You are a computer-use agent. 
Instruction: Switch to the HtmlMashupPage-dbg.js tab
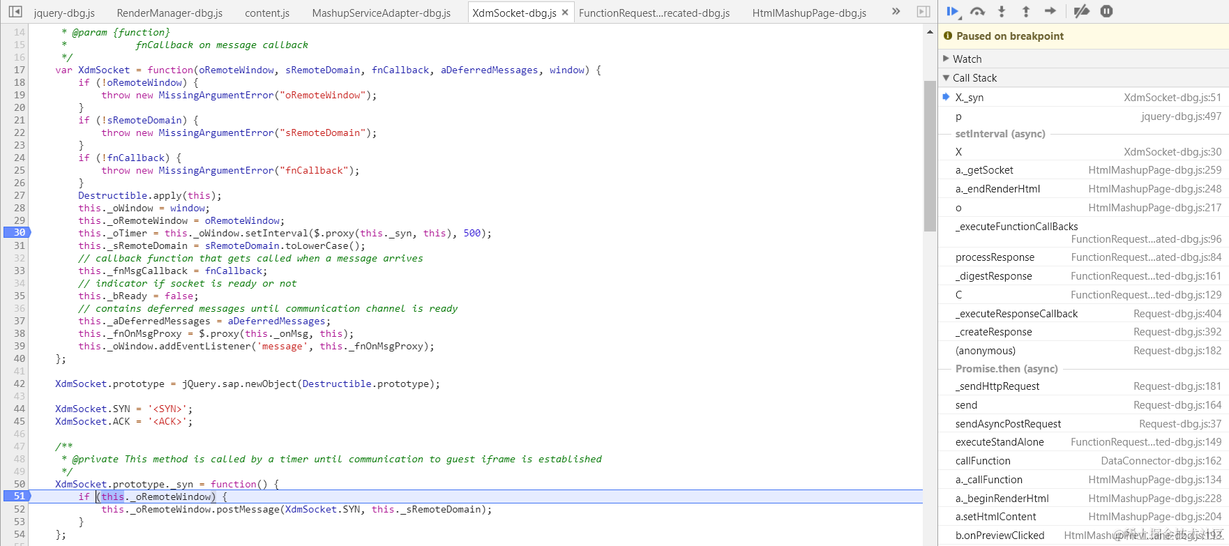click(x=809, y=13)
